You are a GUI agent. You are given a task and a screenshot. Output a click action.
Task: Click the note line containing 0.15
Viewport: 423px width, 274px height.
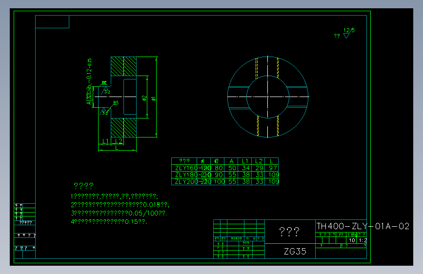click(x=109, y=222)
